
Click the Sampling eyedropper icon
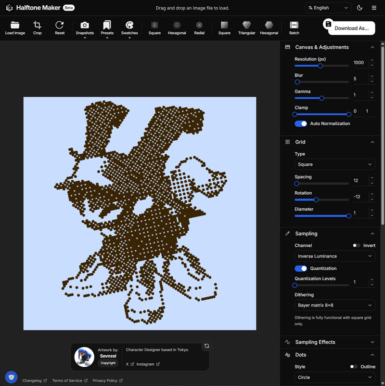click(x=287, y=233)
